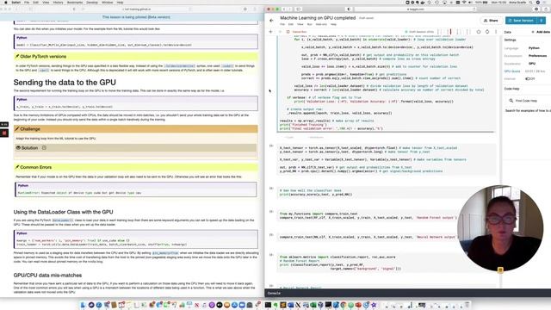551x310 pixels.
Task: Click search magnifier icon in Code Help
Action: point(511,101)
